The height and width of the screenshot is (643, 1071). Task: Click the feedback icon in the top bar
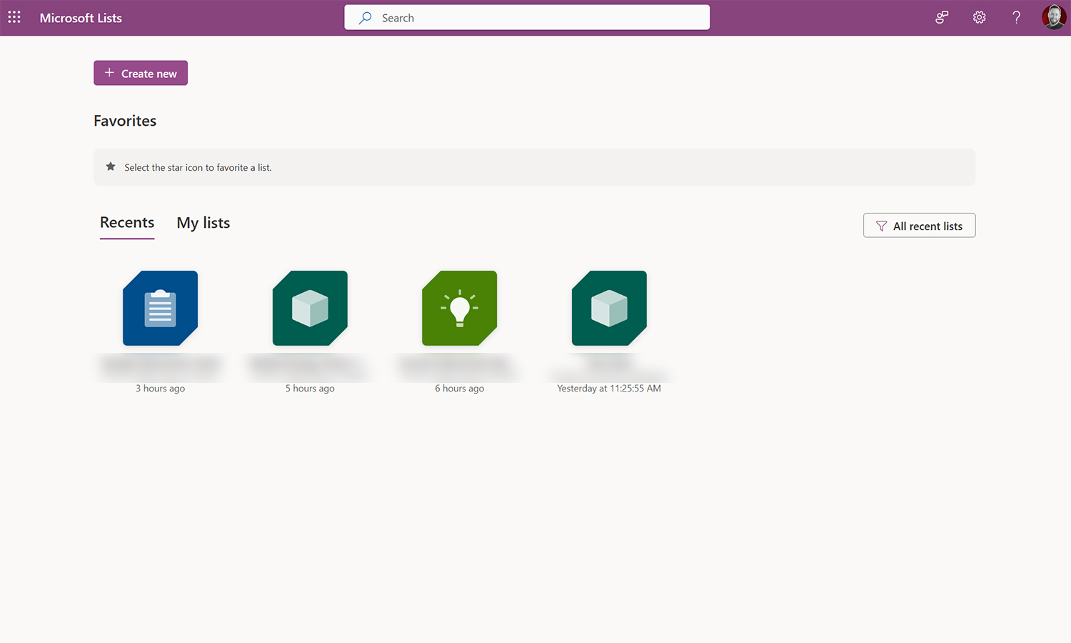[941, 17]
